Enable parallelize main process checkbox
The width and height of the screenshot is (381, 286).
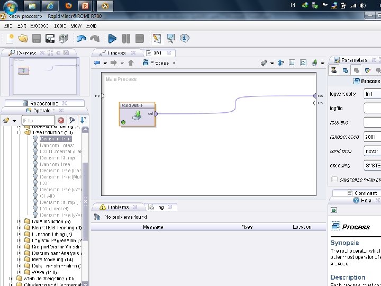click(334, 180)
